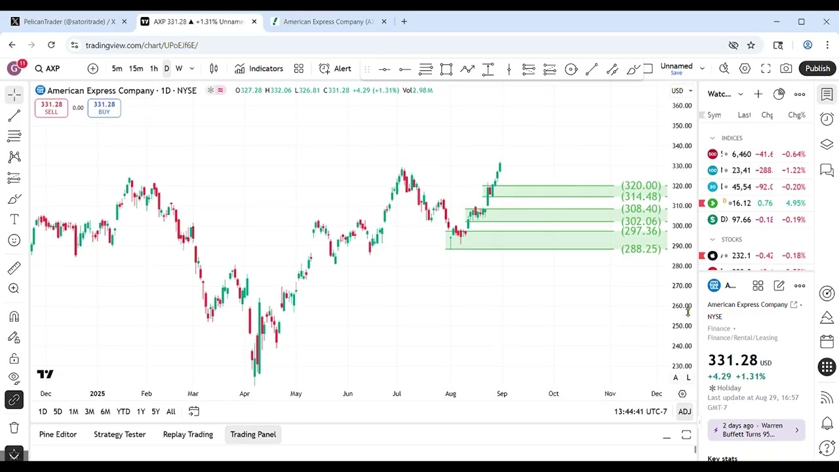Open the prediction and measurement tools

(14, 178)
